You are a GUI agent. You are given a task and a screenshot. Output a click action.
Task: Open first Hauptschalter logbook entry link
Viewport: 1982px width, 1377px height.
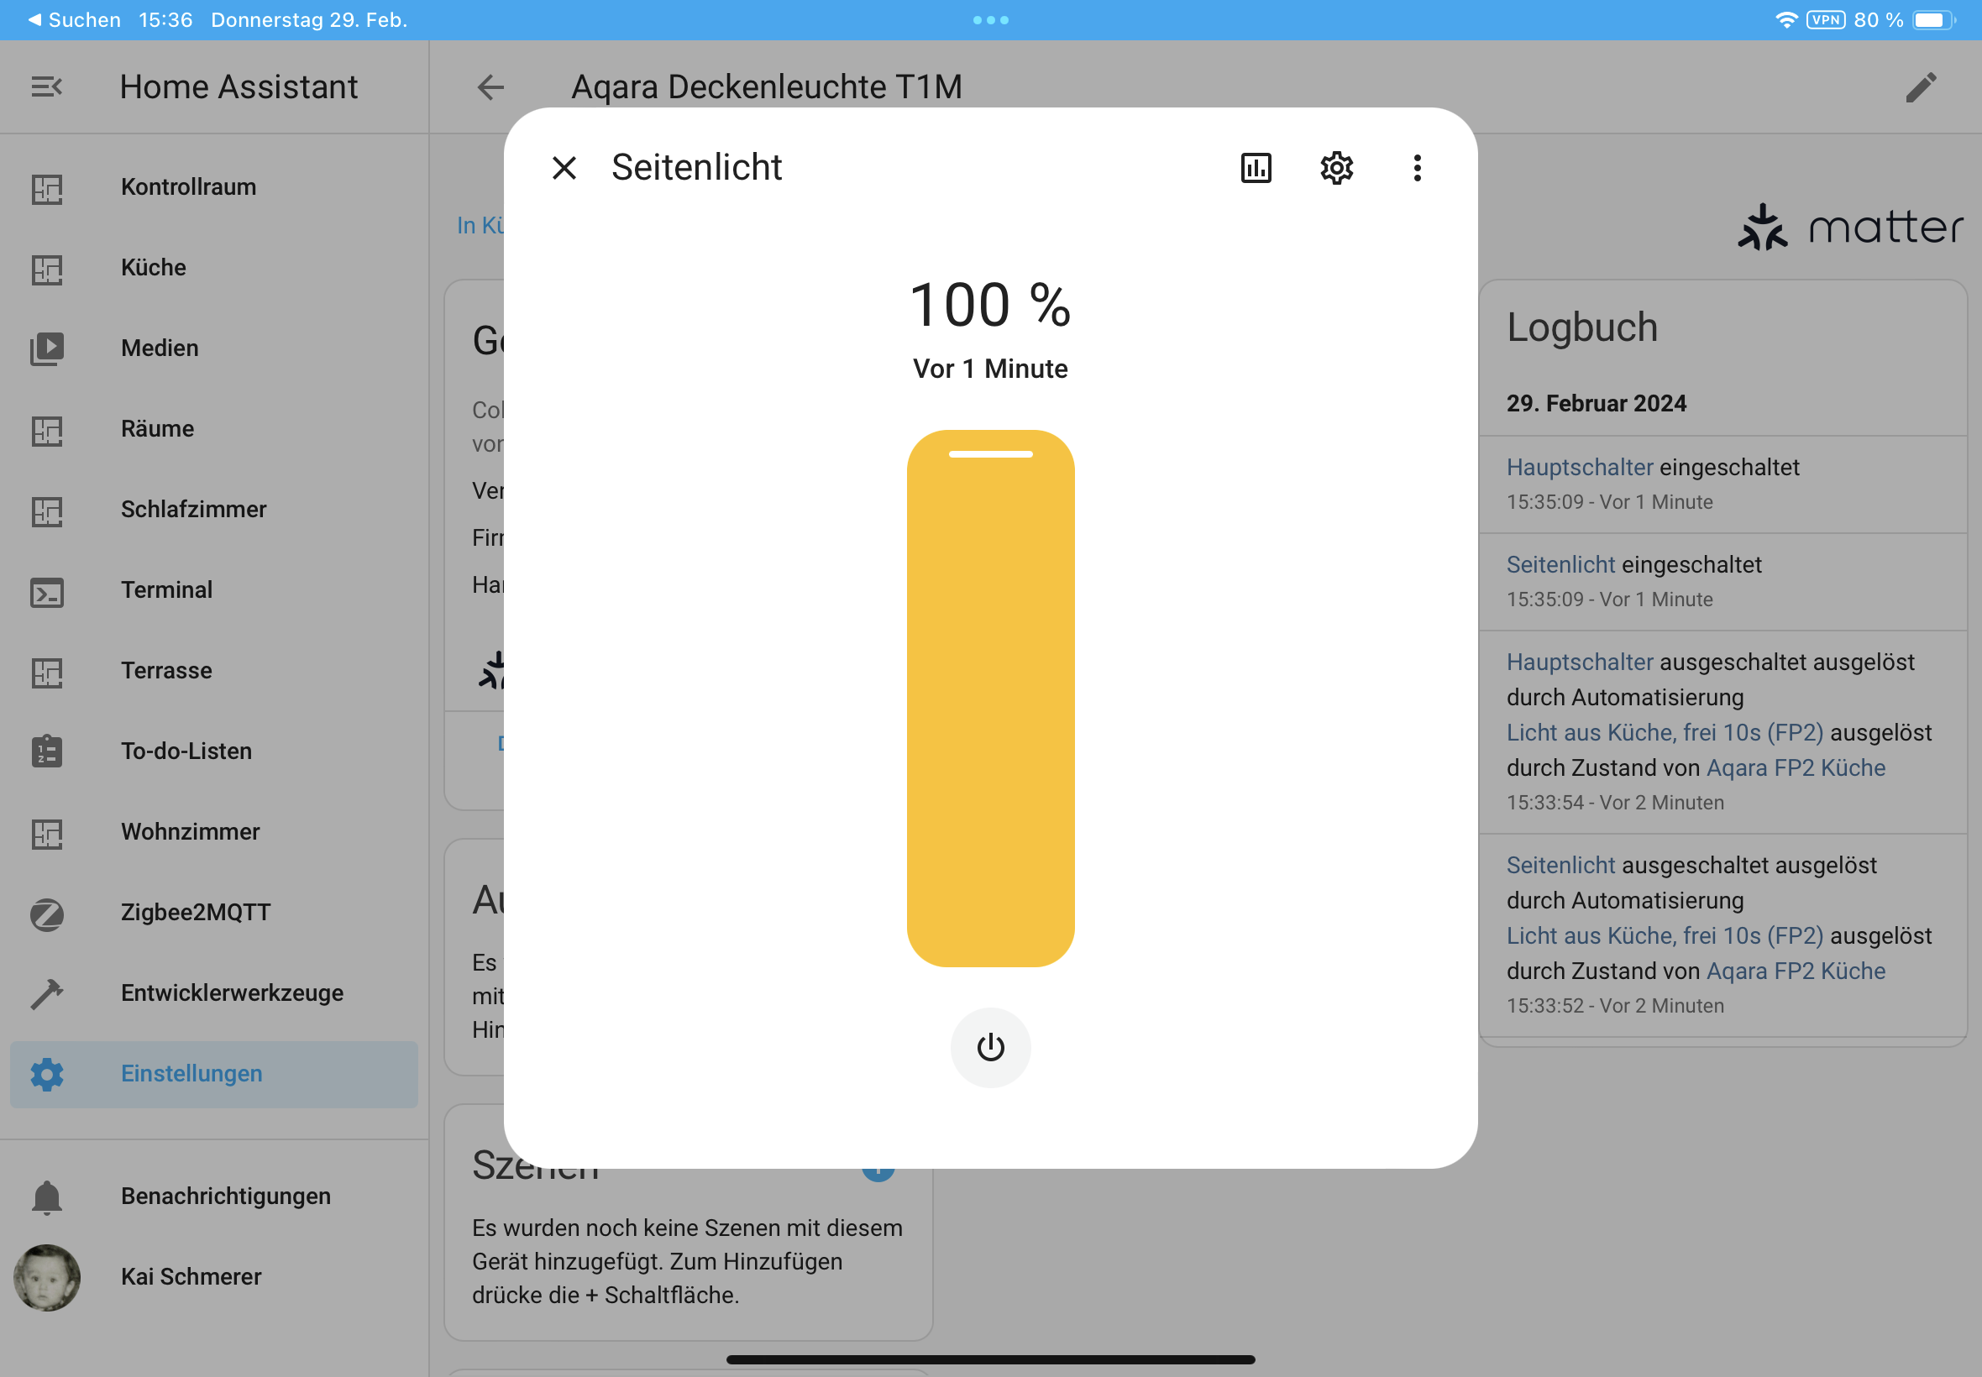coord(1579,467)
